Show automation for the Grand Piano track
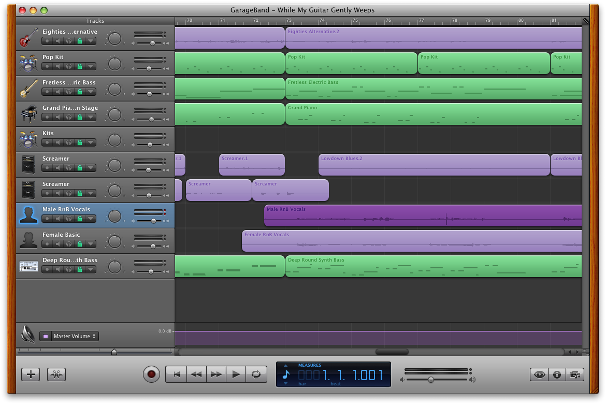The width and height of the screenshot is (606, 404). (x=91, y=118)
